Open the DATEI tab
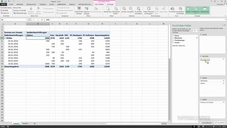Image resolution: width=227 pixels, height=128 pixels. tap(4, 4)
